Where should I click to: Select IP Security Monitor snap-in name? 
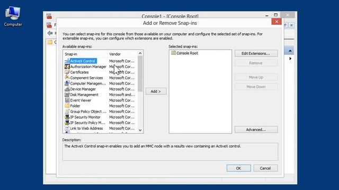[85, 117]
